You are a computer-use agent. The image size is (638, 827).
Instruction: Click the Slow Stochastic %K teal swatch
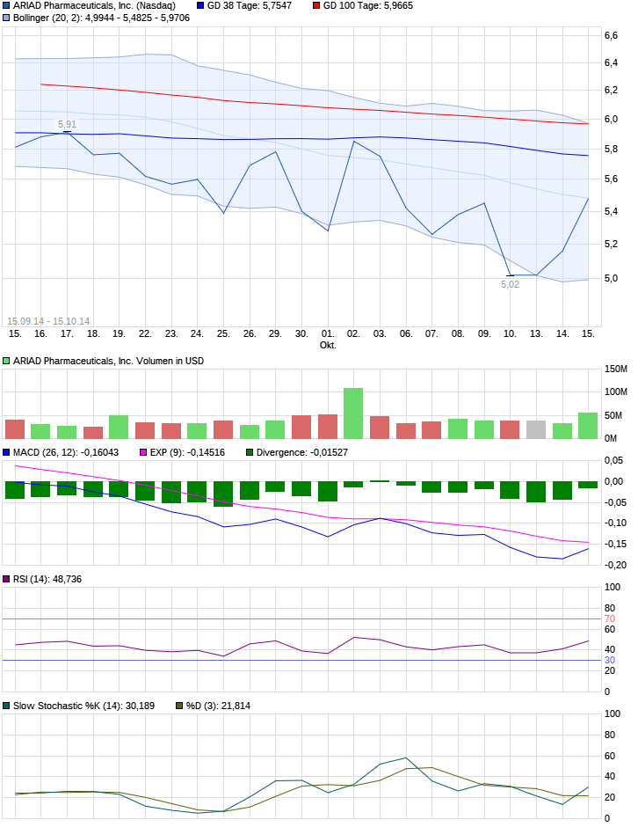tap(6, 706)
